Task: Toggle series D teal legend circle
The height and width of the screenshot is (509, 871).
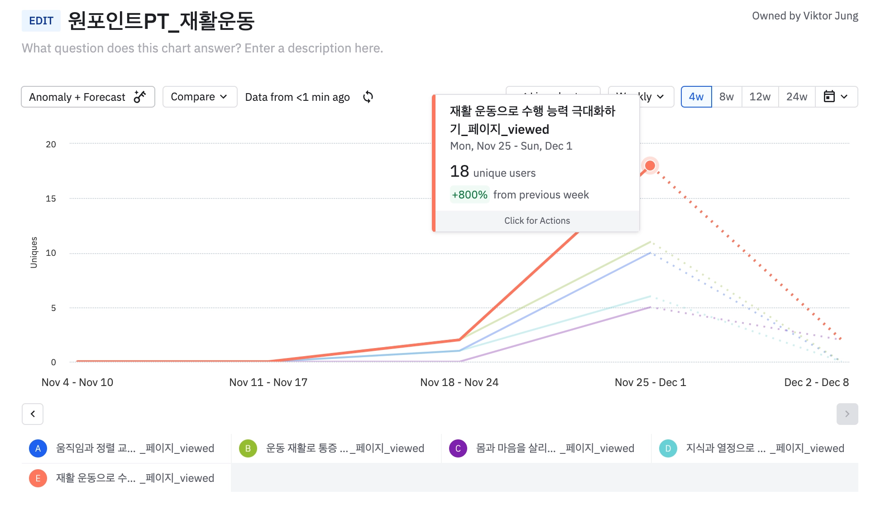Action: (668, 448)
